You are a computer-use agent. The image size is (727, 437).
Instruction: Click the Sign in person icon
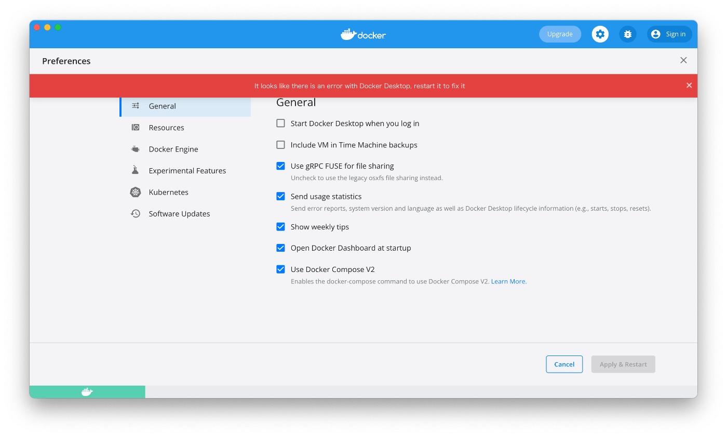pyautogui.click(x=655, y=34)
